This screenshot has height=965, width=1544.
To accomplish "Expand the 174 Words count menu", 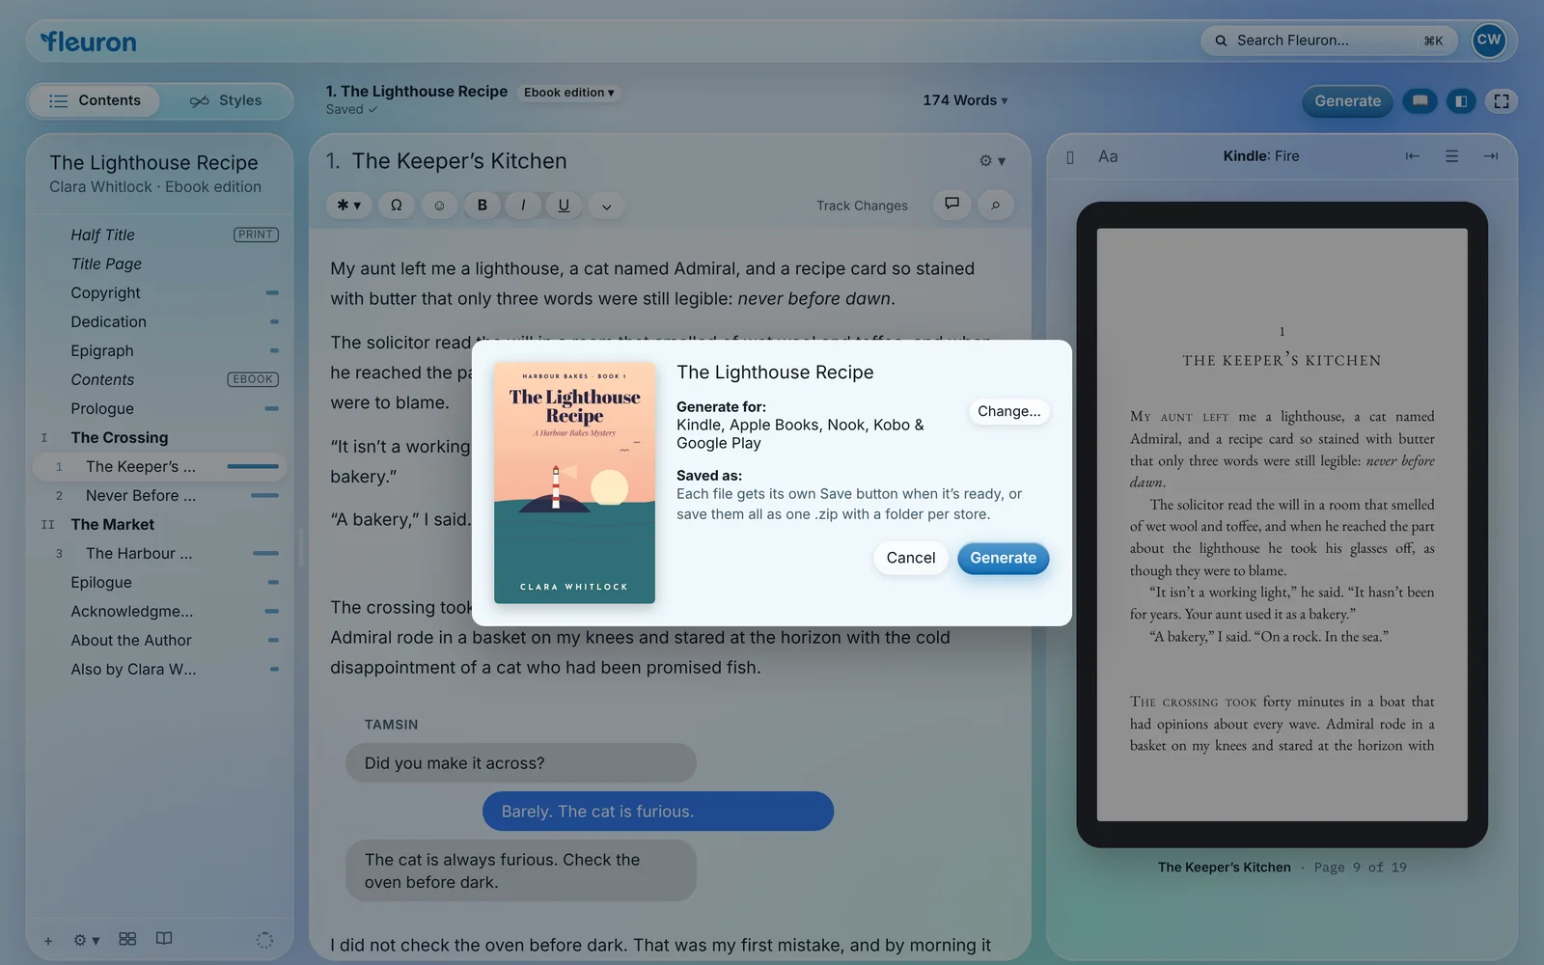I will (x=965, y=100).
